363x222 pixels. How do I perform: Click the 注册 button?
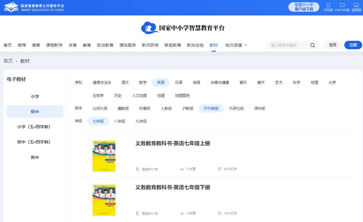tap(353, 45)
